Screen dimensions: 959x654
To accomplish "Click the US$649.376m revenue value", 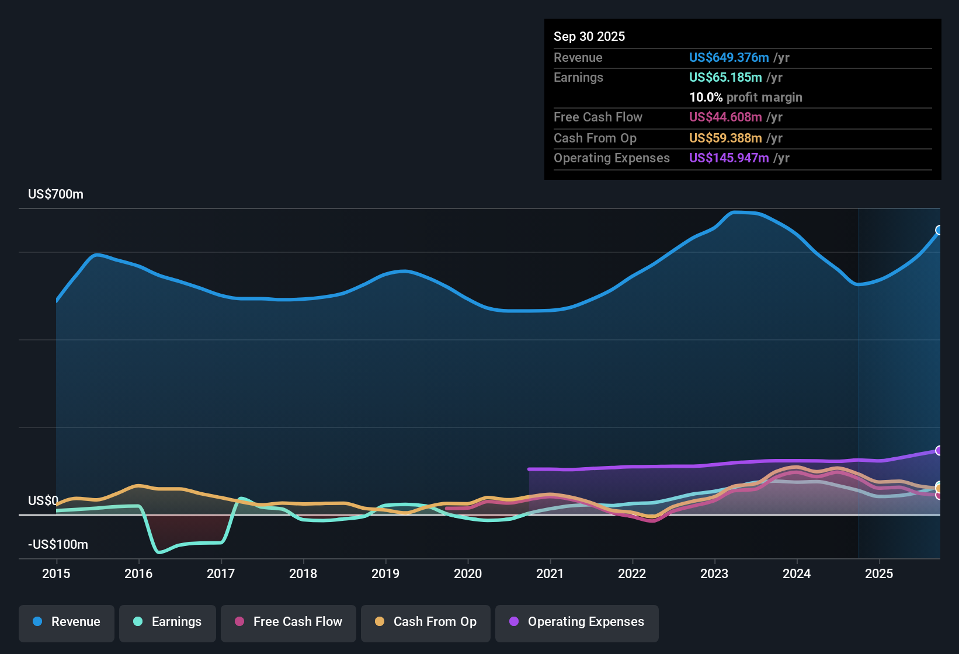I will pos(728,58).
